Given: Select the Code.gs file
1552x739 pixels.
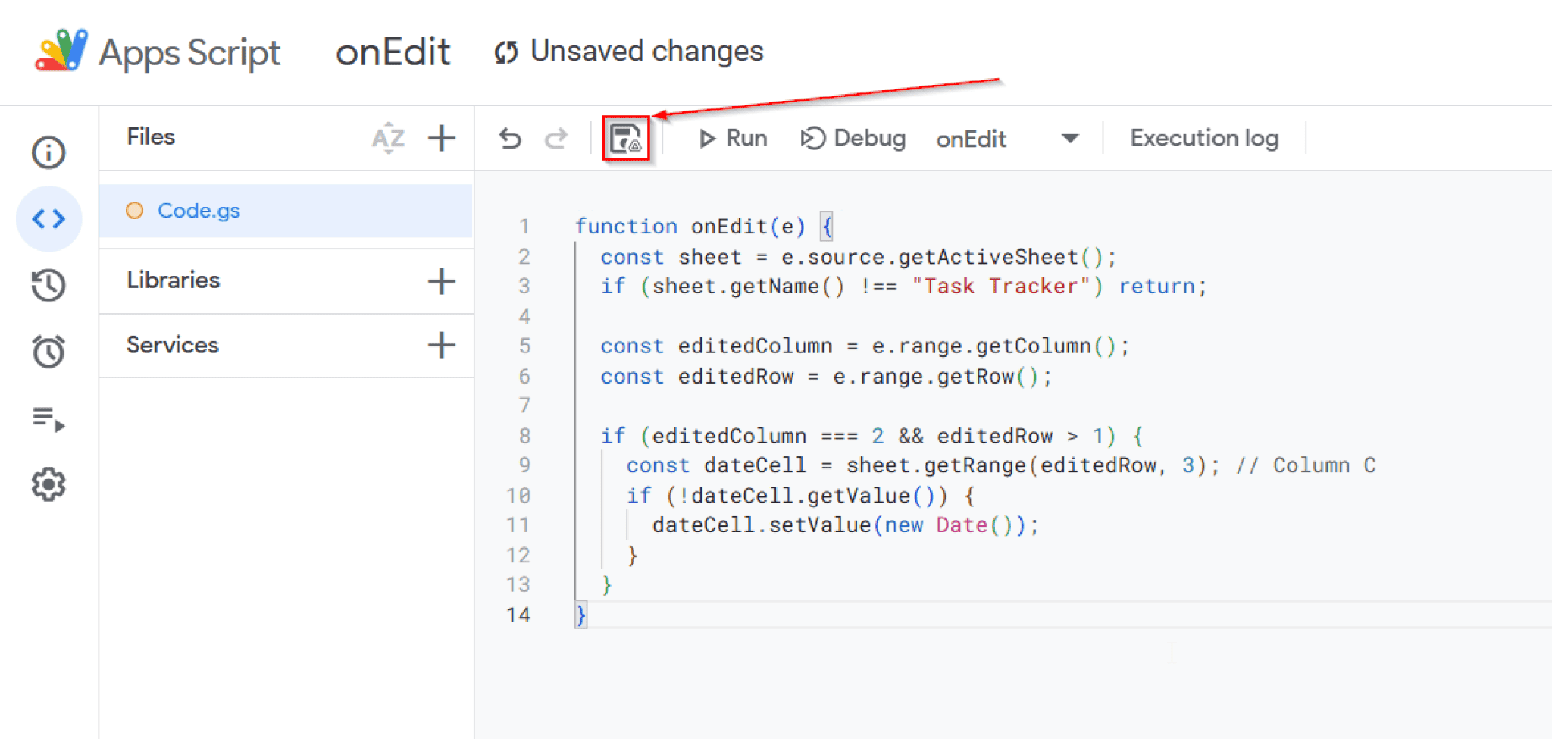Looking at the screenshot, I should pos(199,211).
